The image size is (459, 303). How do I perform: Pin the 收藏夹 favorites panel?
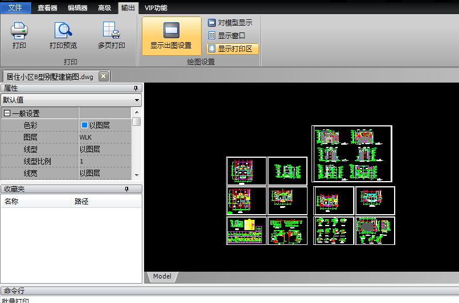point(127,189)
